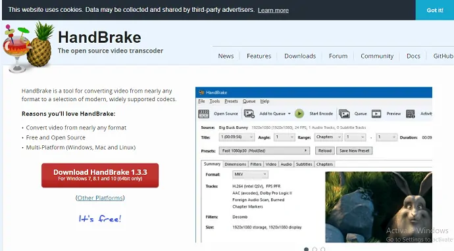
Task: Click the small HandBrake title bar icon
Action: (201, 93)
